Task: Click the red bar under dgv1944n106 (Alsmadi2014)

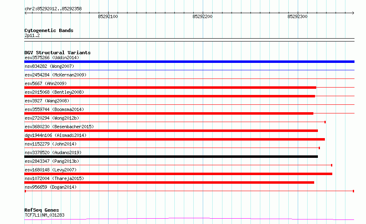Action: [x=175, y=139]
